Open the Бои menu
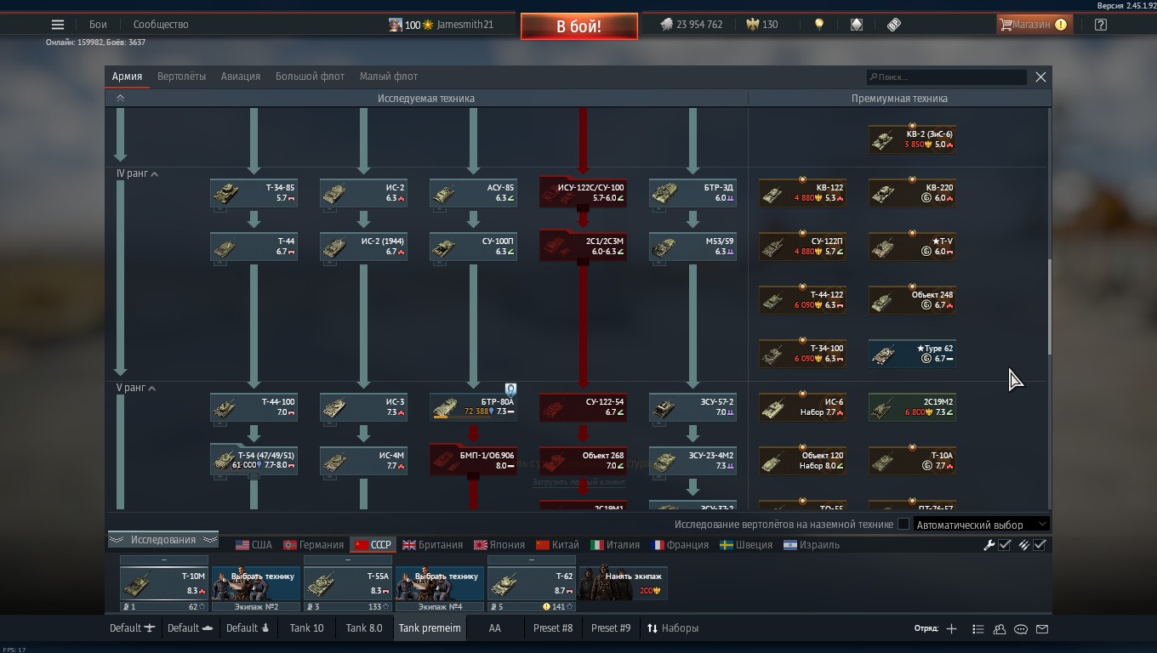 click(x=99, y=25)
